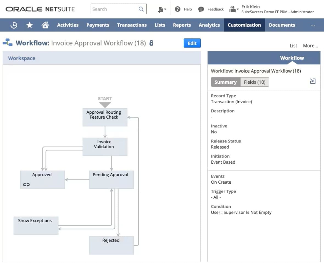Go to Home via house icon
Screen dimensions: 324x266
click(x=45, y=25)
